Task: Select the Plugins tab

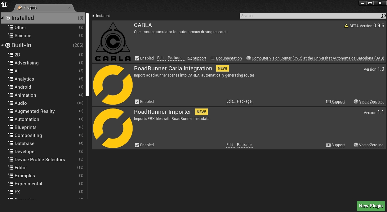Action: point(43,7)
